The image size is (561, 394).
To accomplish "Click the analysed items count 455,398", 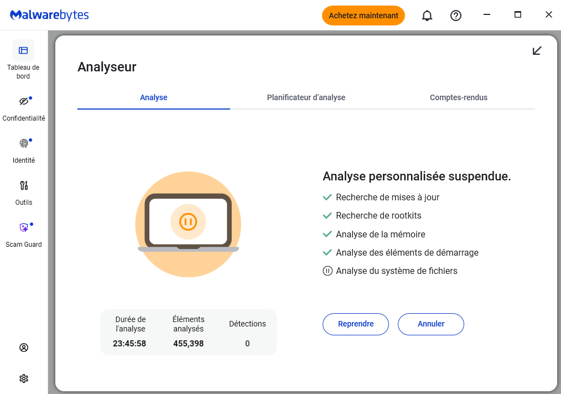I will tap(189, 344).
